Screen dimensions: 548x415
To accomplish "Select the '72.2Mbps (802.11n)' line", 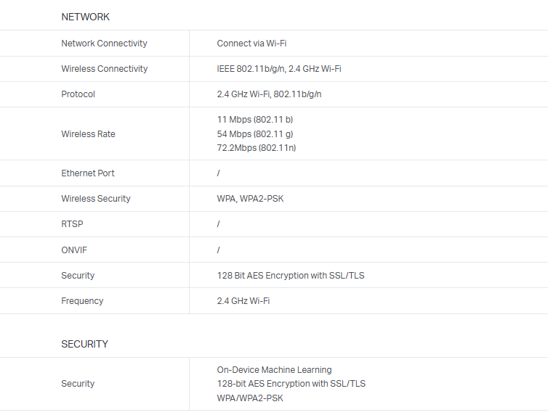I will coord(256,148).
